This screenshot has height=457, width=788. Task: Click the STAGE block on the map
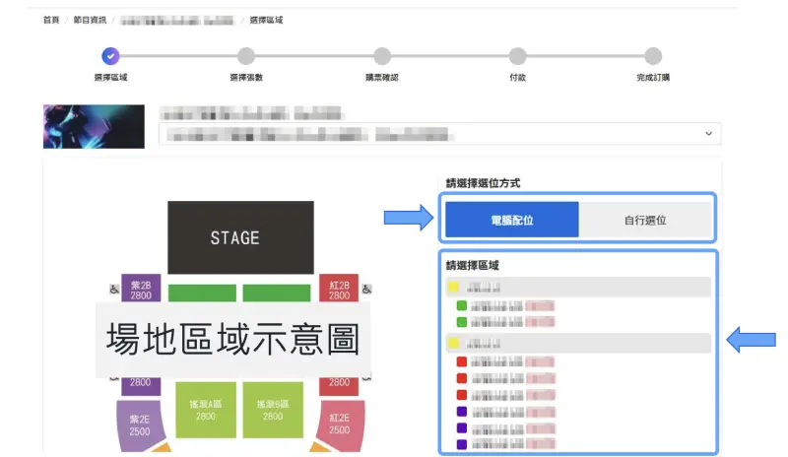tap(240, 237)
